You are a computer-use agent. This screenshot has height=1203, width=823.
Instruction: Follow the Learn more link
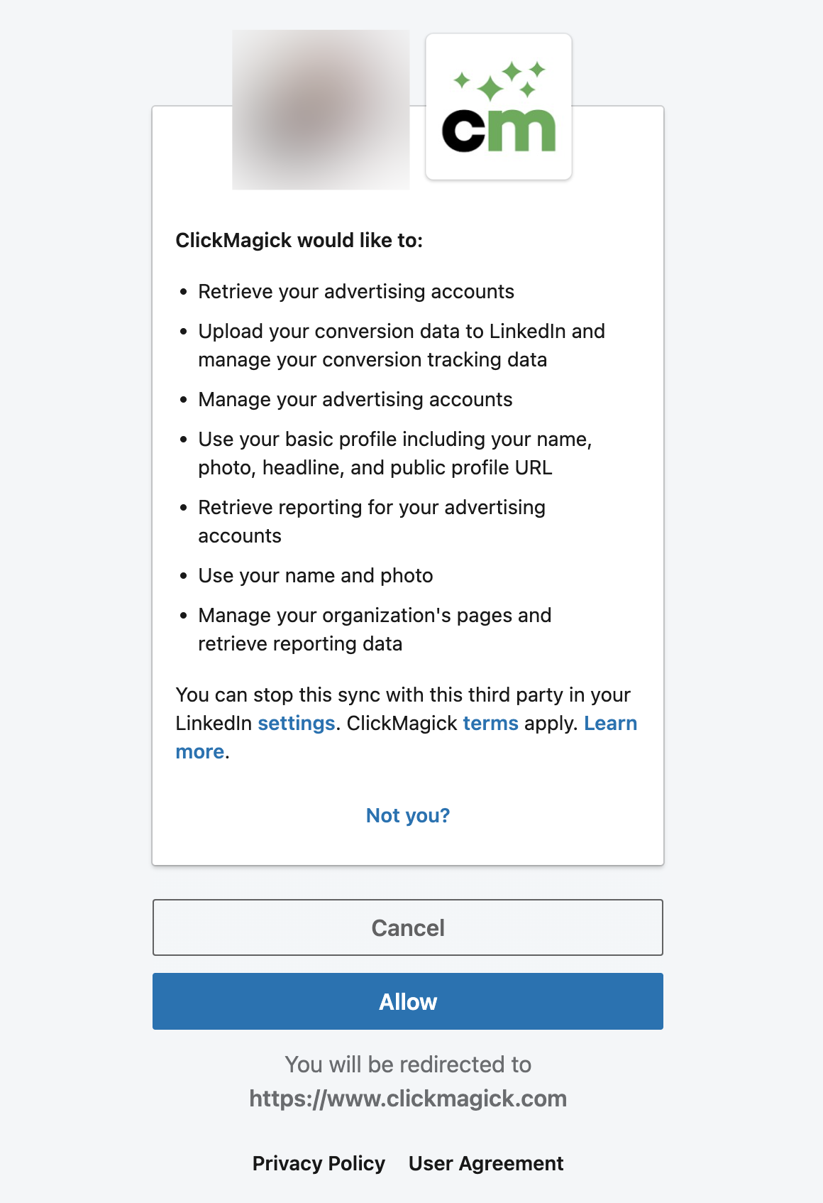click(x=610, y=723)
